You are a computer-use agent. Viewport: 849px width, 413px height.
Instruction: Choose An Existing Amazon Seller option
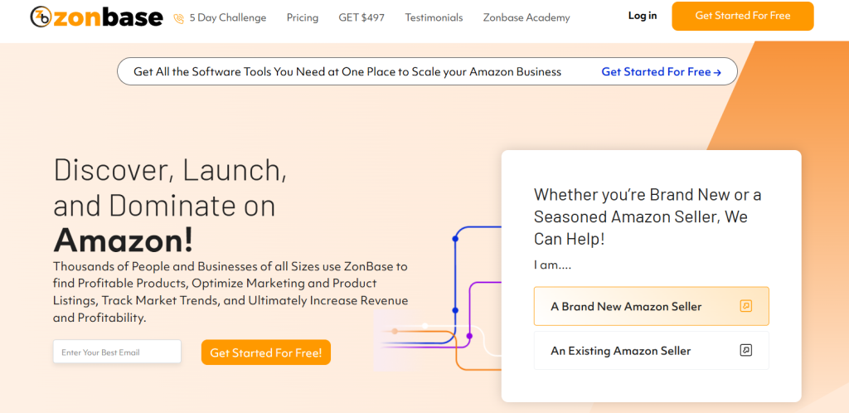(620, 350)
